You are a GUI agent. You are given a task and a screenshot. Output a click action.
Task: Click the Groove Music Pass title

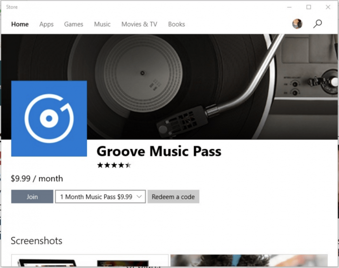pyautogui.click(x=159, y=151)
